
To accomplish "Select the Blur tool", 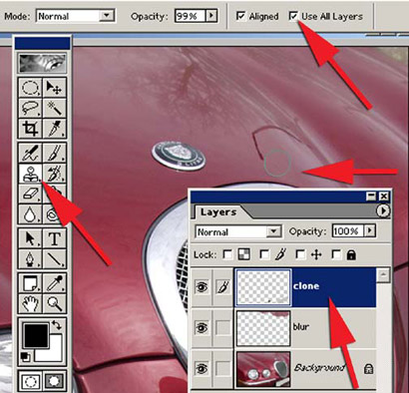I will (x=30, y=213).
